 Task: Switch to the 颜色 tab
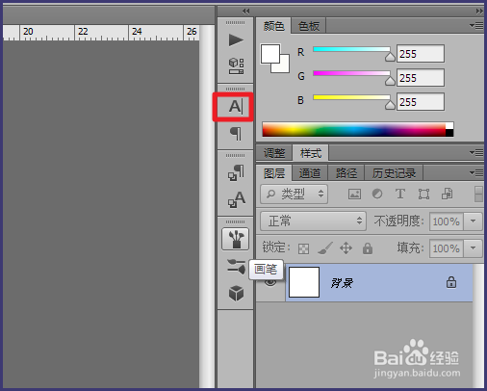coord(273,26)
